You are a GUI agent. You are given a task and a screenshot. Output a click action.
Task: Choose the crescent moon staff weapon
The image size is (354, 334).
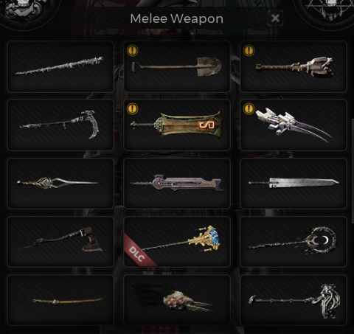(x=294, y=242)
